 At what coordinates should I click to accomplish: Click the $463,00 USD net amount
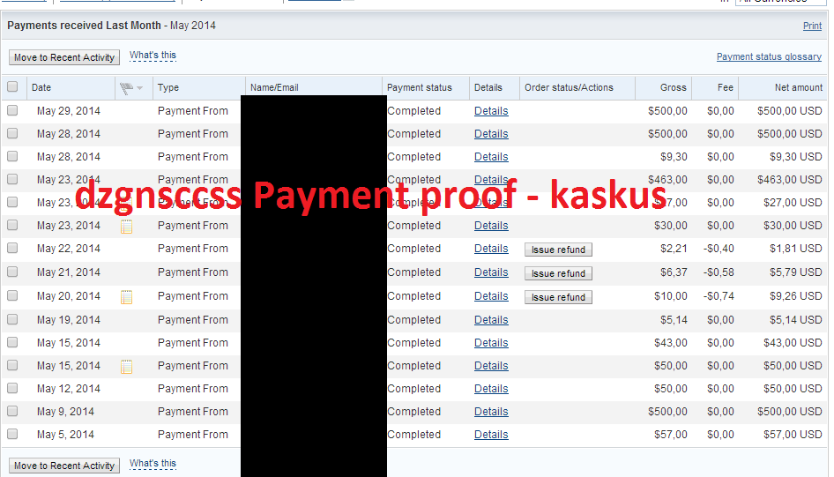[790, 180]
